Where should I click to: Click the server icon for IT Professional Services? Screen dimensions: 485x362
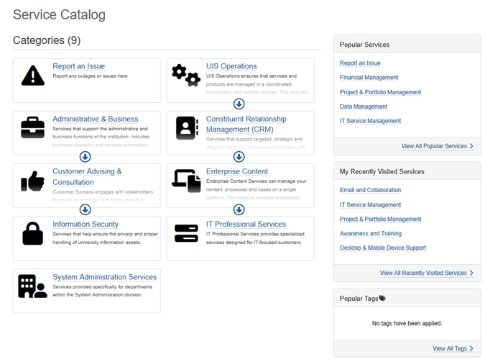click(186, 233)
